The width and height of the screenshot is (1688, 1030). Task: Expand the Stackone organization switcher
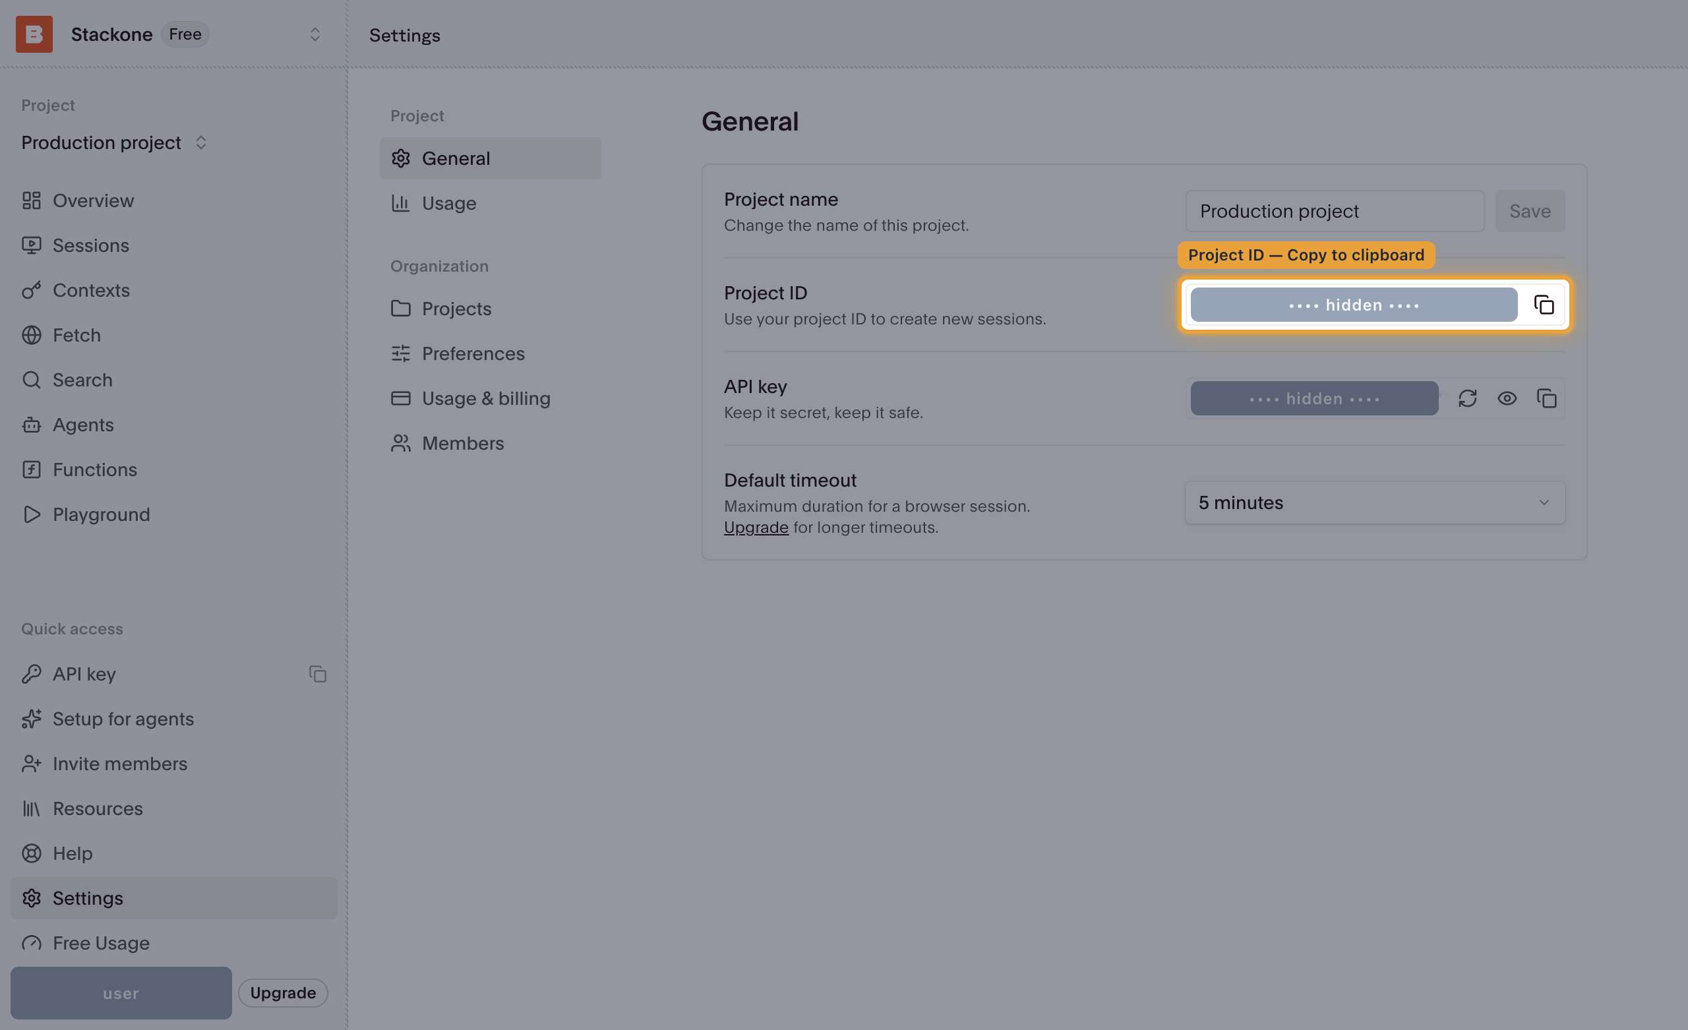point(315,34)
